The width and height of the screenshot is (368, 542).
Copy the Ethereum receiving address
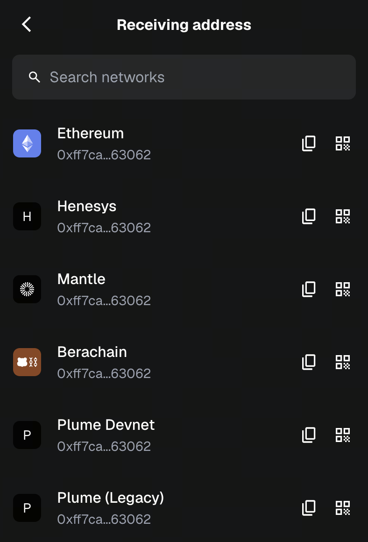(309, 143)
